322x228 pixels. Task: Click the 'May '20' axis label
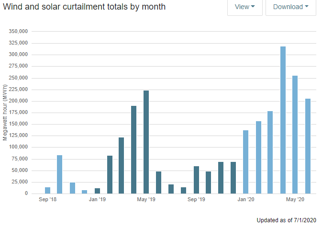click(x=295, y=199)
